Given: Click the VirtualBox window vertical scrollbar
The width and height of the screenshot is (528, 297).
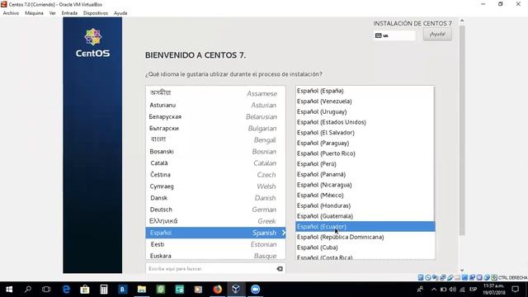Looking at the screenshot, I should point(462,130).
